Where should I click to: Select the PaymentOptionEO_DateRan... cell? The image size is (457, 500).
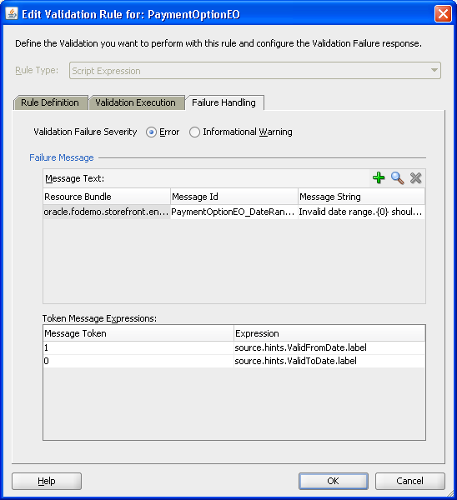(234, 212)
